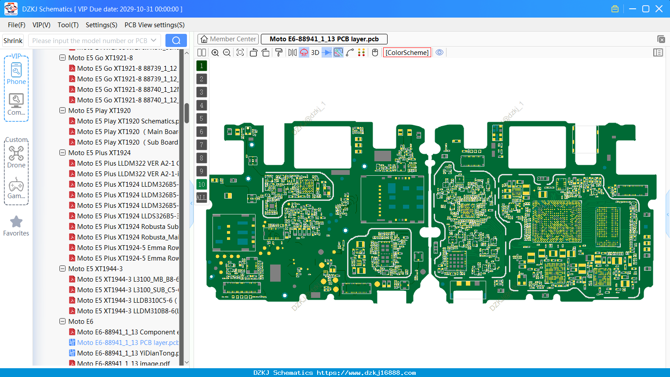Toggle the red signal lamp icon
670x377 pixels.
coord(304,53)
